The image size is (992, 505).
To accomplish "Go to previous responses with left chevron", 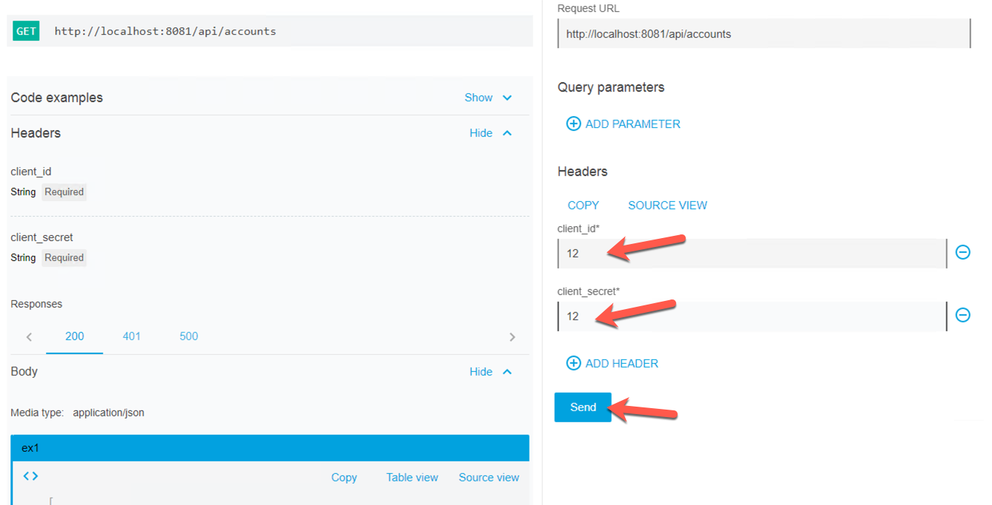I will (x=29, y=337).
